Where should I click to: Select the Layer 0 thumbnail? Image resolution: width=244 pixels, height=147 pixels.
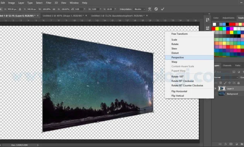pos(222,89)
